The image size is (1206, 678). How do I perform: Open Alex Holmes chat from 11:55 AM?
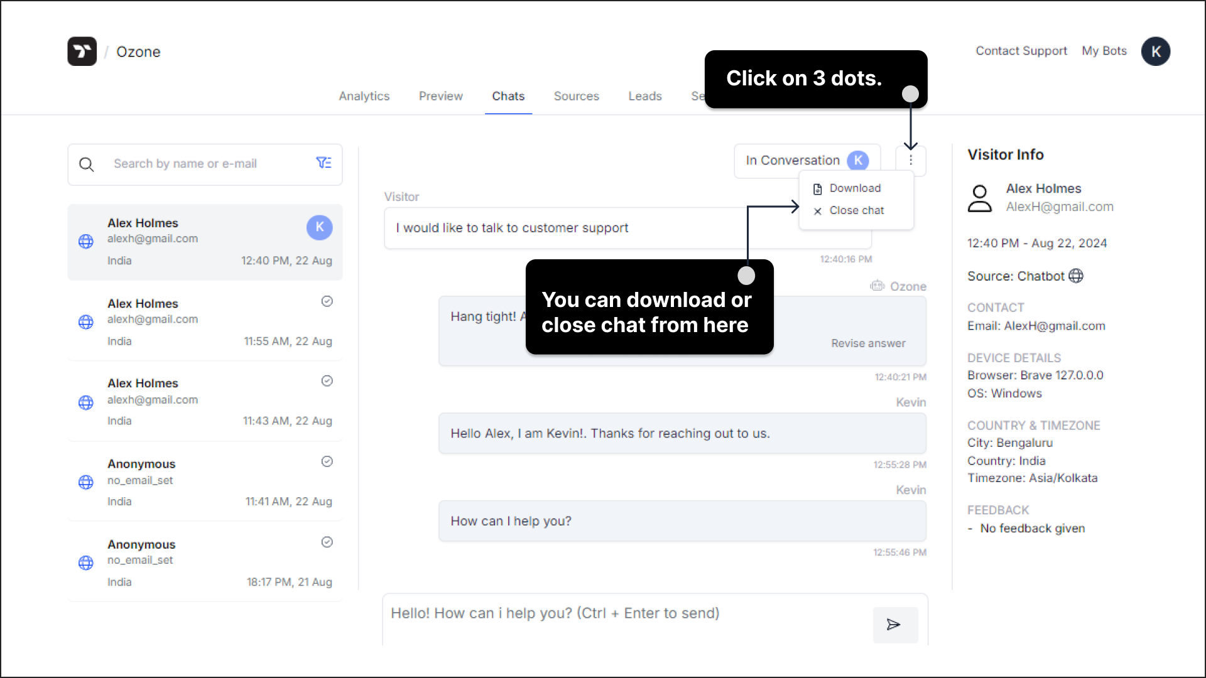[205, 322]
